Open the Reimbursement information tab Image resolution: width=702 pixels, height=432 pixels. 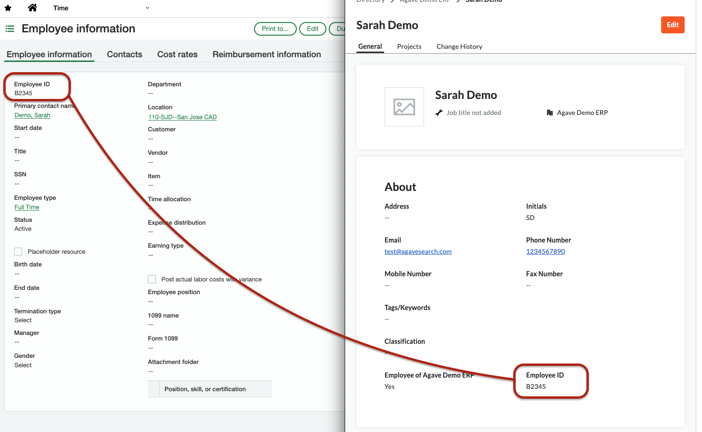(x=267, y=54)
